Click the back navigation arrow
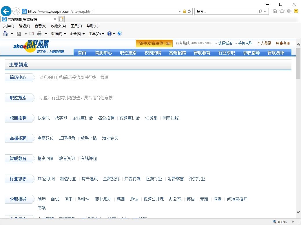Image resolution: width=301 pixels, height=225 pixels. click(6, 11)
